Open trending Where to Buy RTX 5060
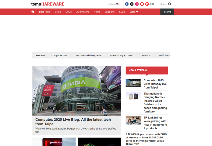 tap(121, 55)
